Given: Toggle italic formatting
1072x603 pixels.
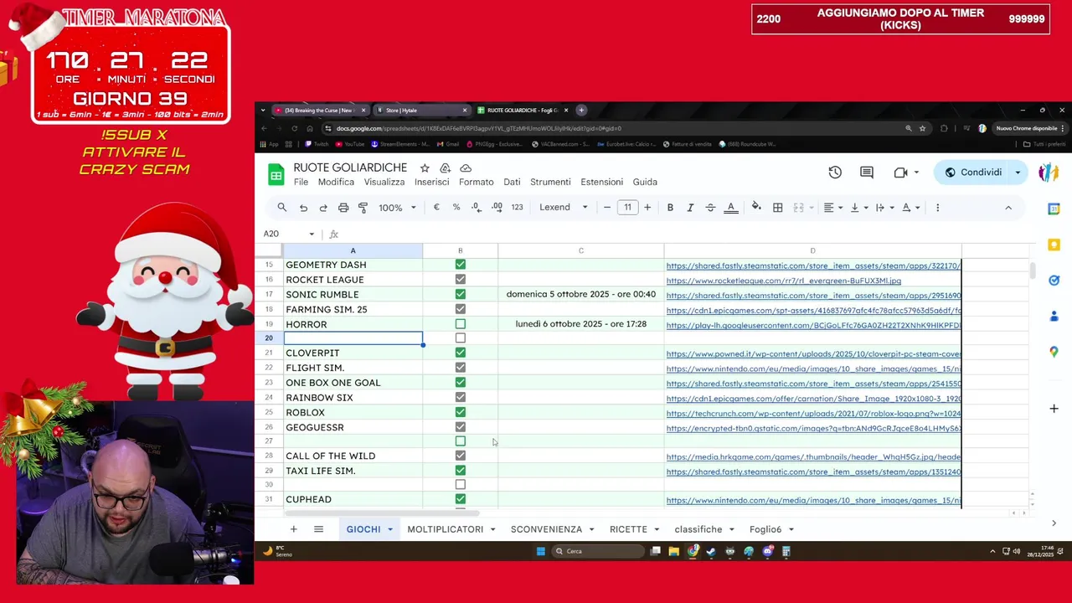Looking at the screenshot, I should 690,208.
